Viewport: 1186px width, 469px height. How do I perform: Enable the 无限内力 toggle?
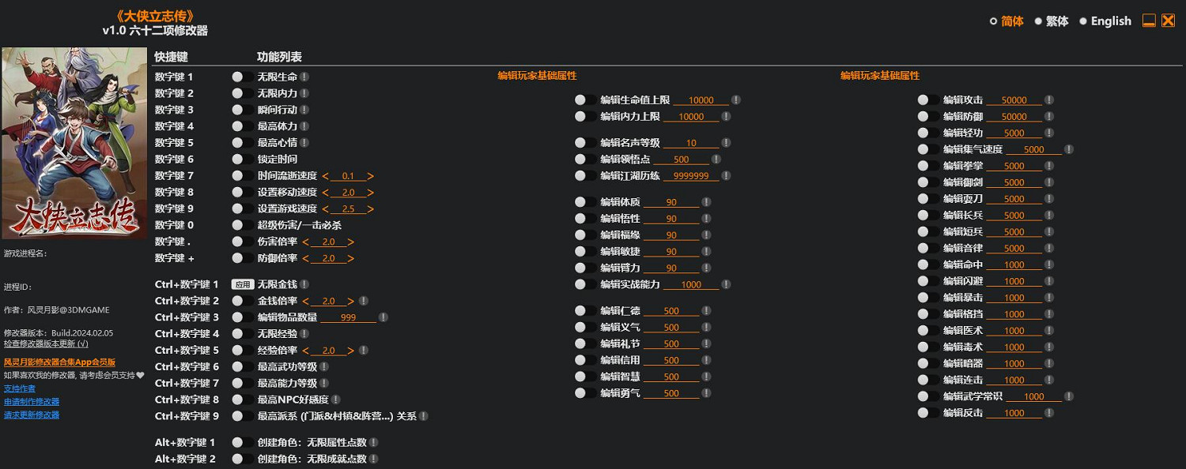click(242, 94)
